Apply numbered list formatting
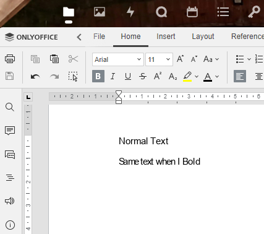Image resolution: width=264 pixels, height=234 pixels. coord(259,59)
